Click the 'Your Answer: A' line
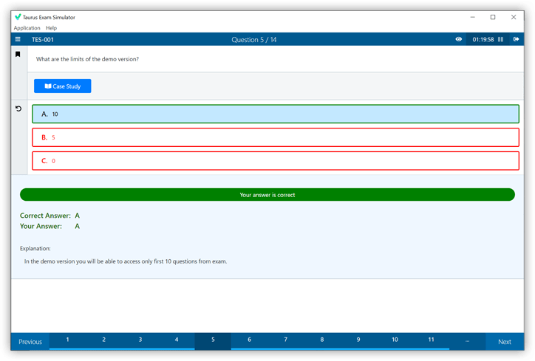 tap(50, 226)
